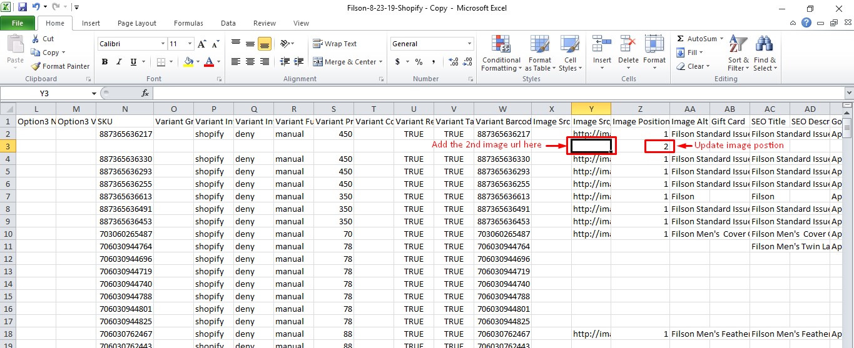The image size is (854, 348).
Task: Expand the formula bar chevron
Action: 848,93
